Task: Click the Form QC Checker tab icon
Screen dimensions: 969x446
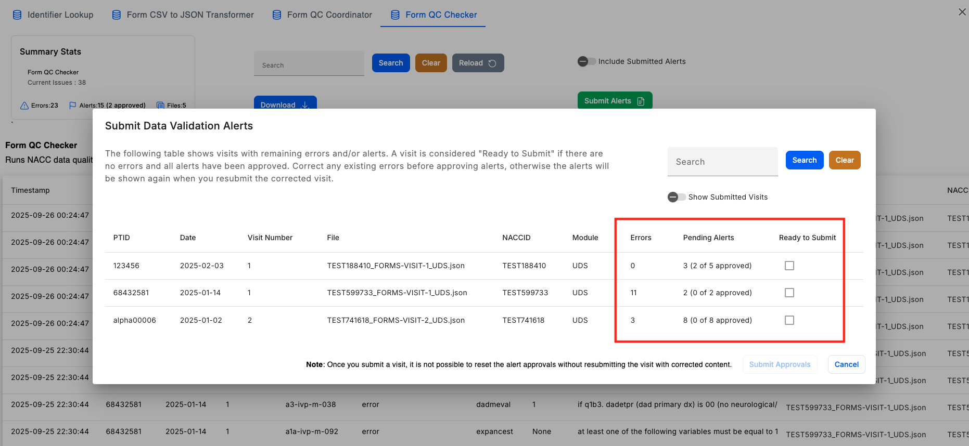Action: pyautogui.click(x=396, y=15)
